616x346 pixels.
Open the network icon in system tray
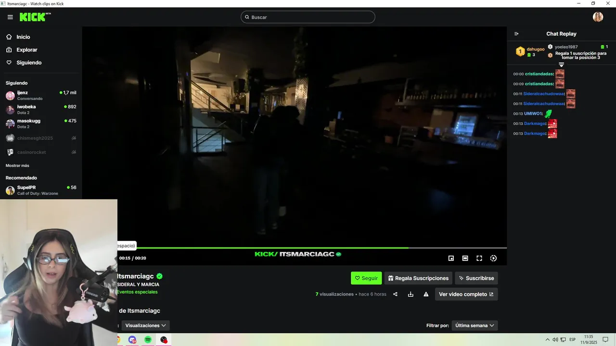(564, 340)
